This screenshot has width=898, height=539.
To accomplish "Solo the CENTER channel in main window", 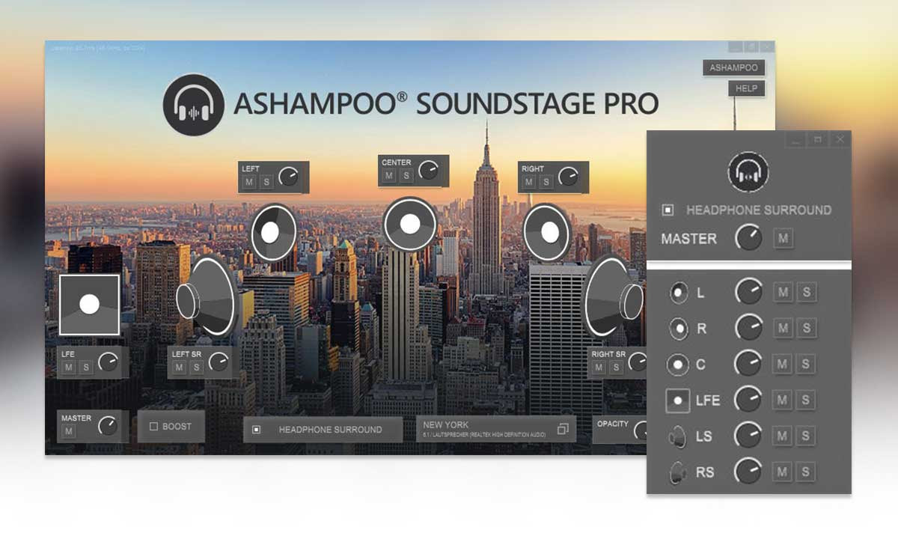I will 406,176.
